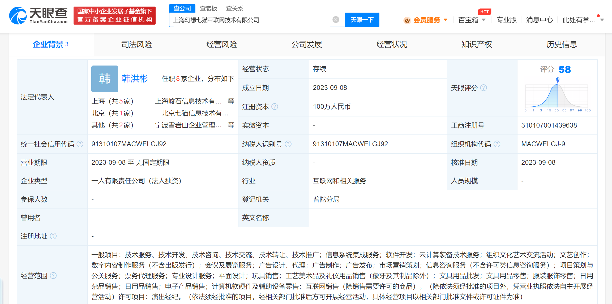Open help icon next to 注册资本
Viewport: 612px width, 304px height.
[x=275, y=107]
